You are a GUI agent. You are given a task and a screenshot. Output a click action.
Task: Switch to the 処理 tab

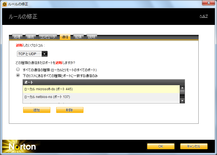[x=17, y=37]
